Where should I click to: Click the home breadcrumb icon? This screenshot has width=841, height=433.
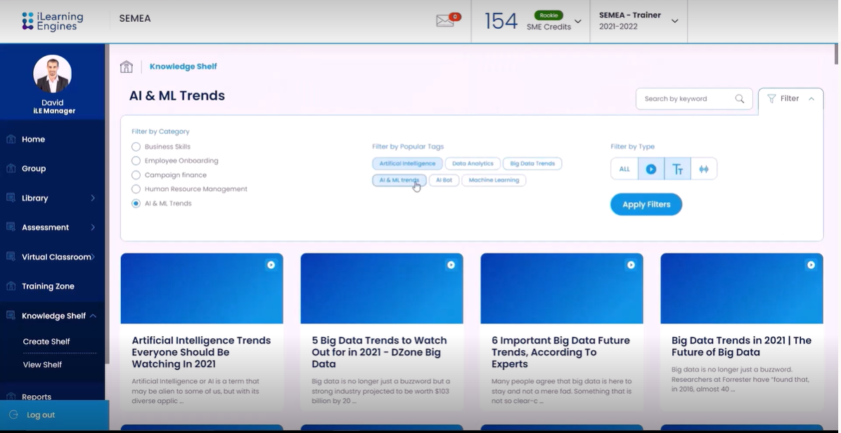coord(126,66)
